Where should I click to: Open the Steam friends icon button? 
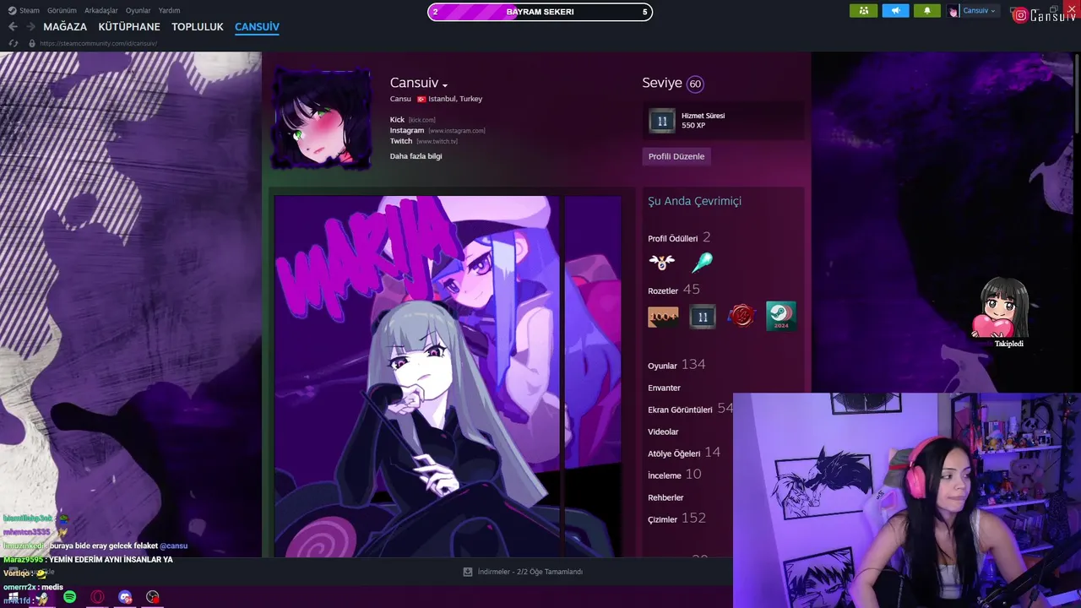coord(863,11)
